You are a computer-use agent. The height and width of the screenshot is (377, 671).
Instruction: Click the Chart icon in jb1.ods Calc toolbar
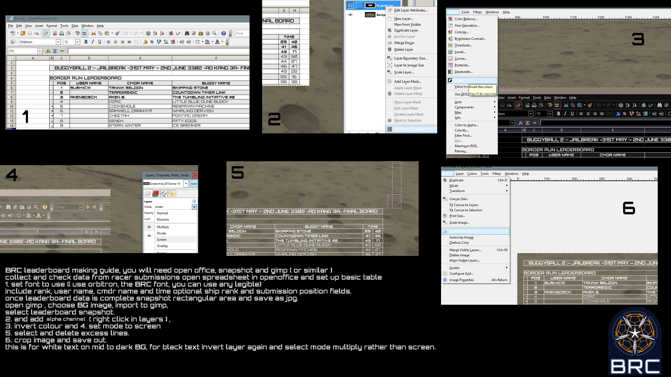(x=171, y=34)
